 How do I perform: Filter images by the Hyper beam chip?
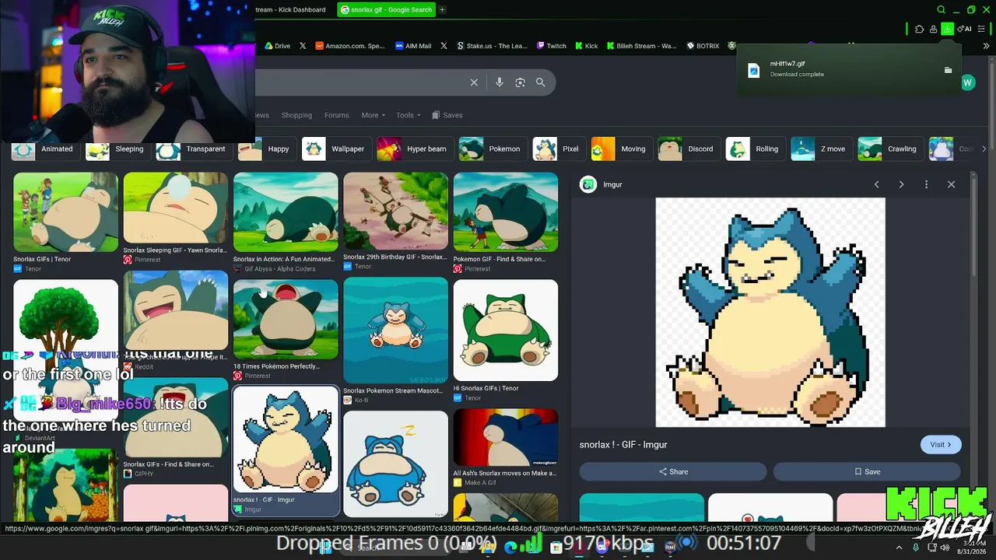click(x=414, y=149)
